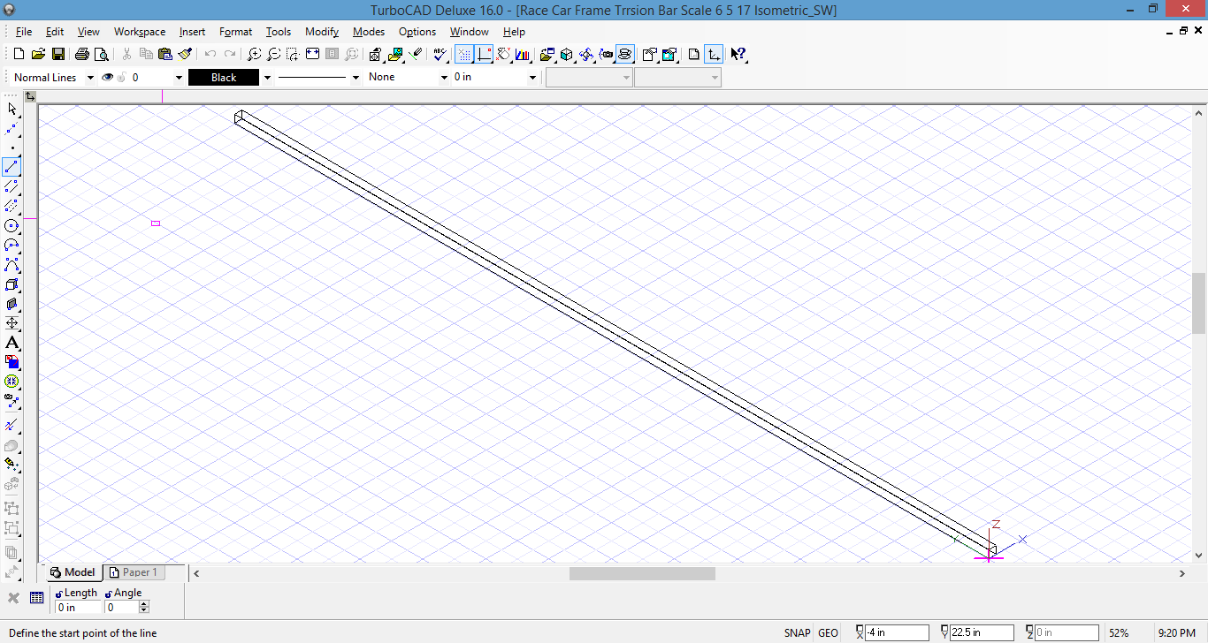Toggle layer visibility eye icon
The width and height of the screenshot is (1208, 643).
108,77
